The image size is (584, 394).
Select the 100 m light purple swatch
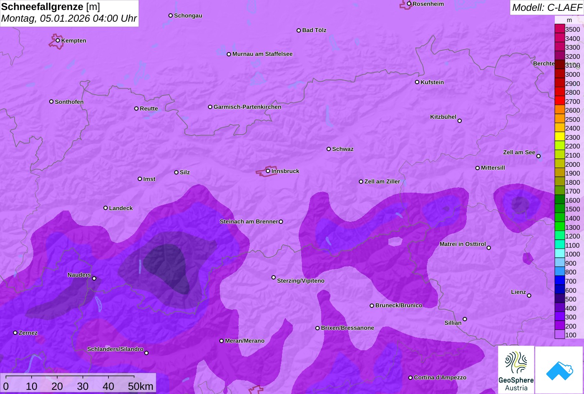[x=559, y=334]
